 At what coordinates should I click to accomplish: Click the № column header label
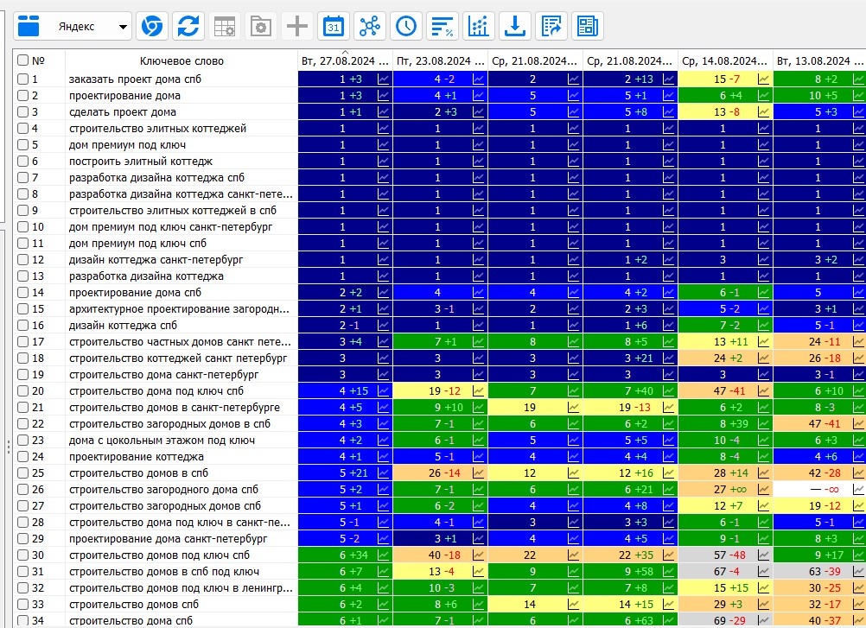click(x=38, y=60)
